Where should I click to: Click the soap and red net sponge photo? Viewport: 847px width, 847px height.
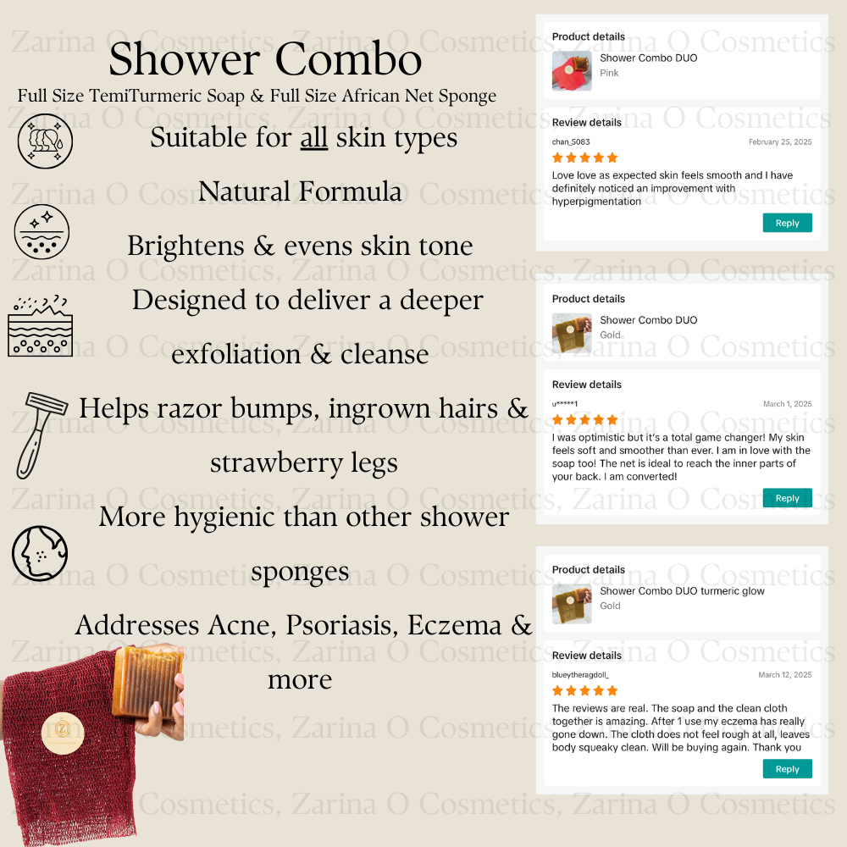coord(93,745)
